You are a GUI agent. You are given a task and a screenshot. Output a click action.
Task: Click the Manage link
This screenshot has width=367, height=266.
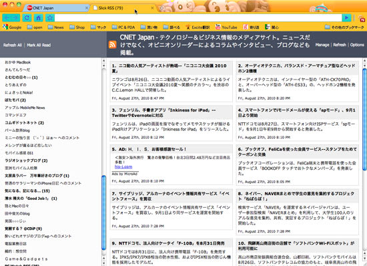coord(322,45)
